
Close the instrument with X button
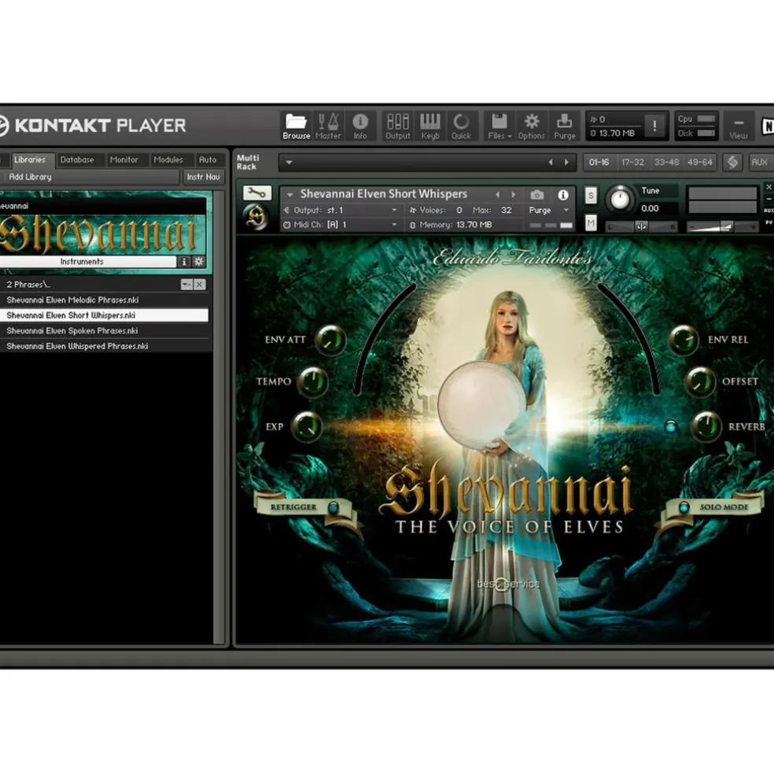(x=768, y=187)
